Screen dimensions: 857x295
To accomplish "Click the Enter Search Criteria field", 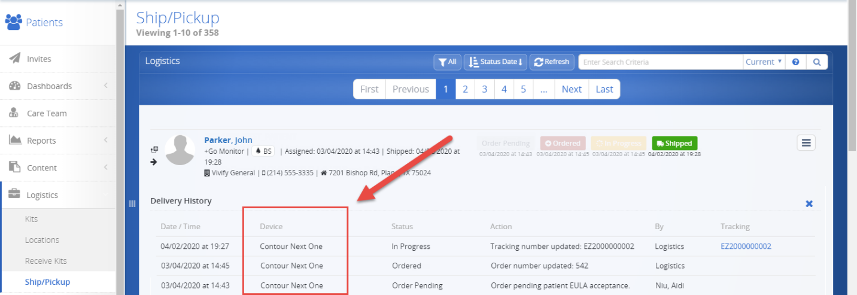I will [x=660, y=62].
